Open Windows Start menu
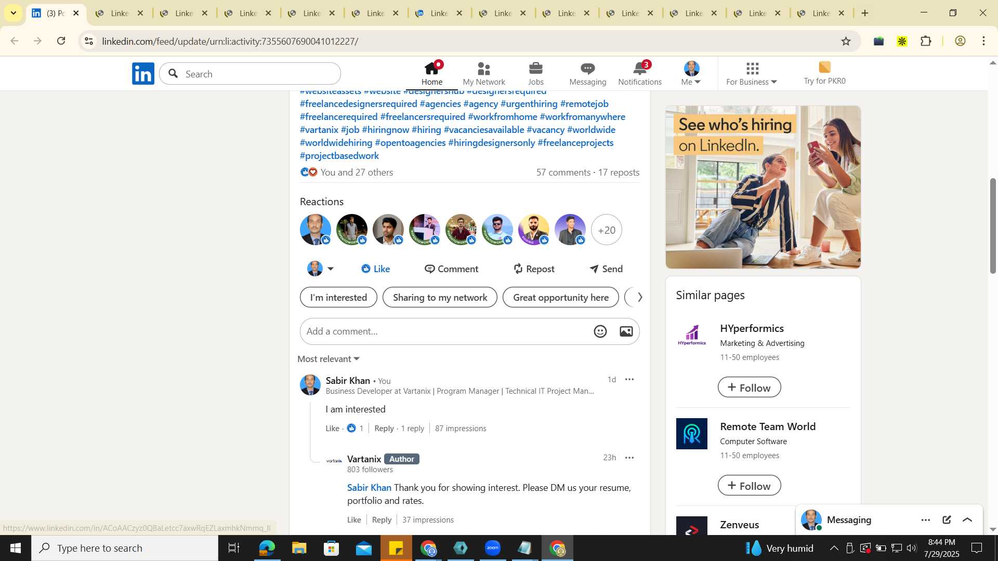This screenshot has height=561, width=998. (16, 548)
